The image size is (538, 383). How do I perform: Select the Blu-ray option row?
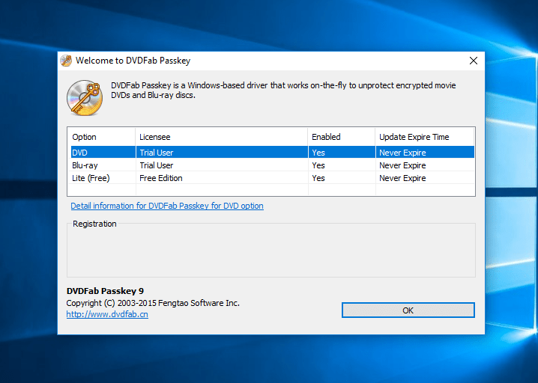(x=273, y=165)
